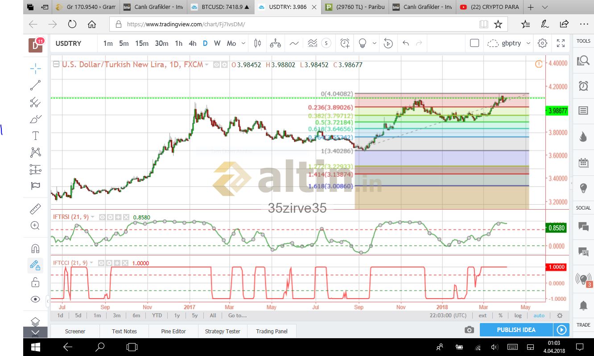Open the candlestick chart style icon
Image resolution: width=594 pixels, height=356 pixels.
tap(257, 43)
